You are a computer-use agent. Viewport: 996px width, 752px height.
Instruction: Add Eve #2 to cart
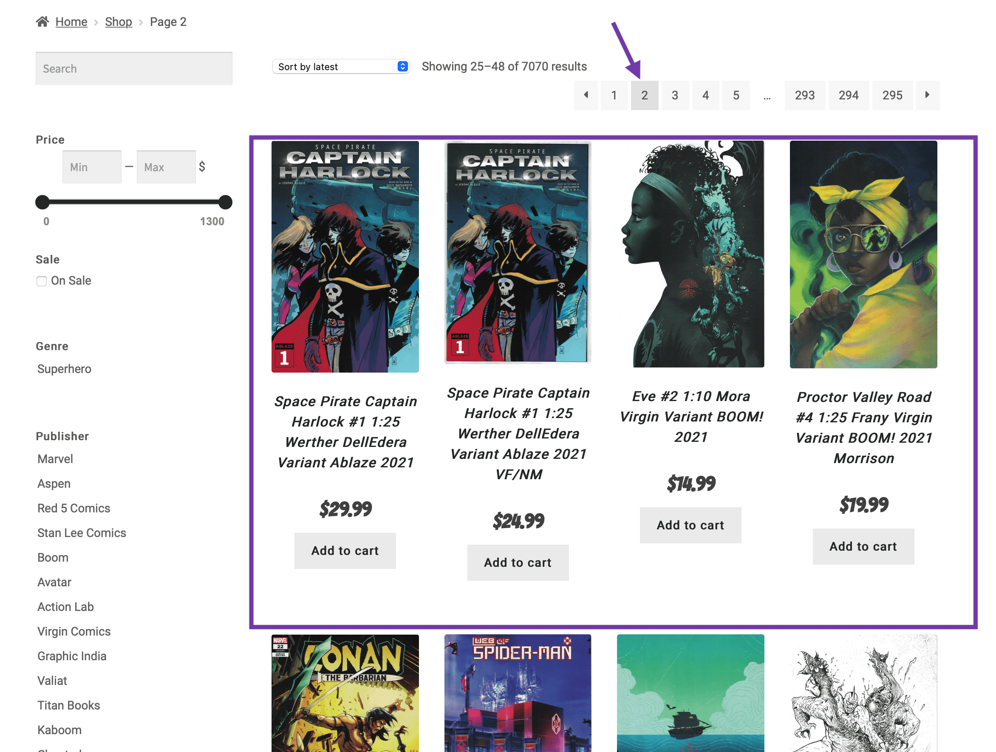click(x=691, y=526)
